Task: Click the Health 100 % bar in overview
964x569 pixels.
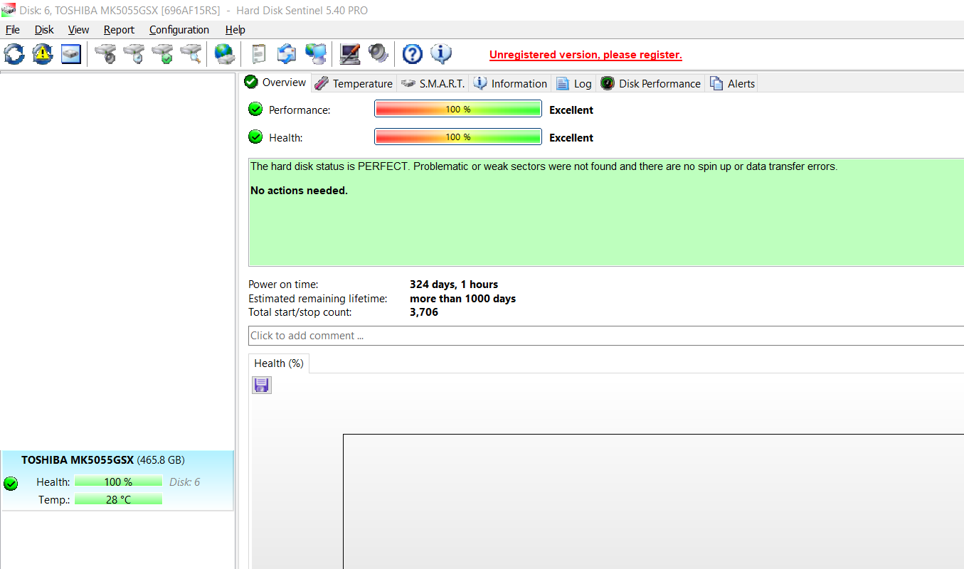Action: coord(458,137)
